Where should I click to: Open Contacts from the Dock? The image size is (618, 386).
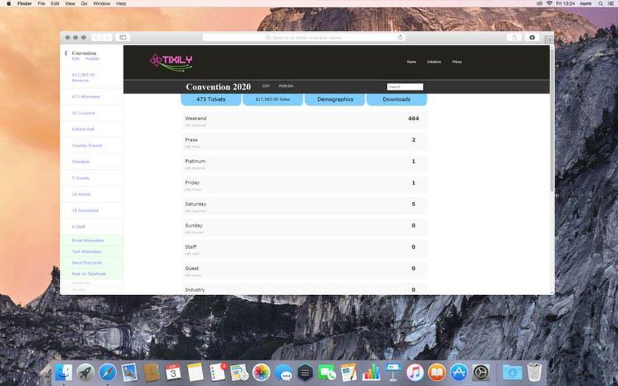tap(151, 372)
